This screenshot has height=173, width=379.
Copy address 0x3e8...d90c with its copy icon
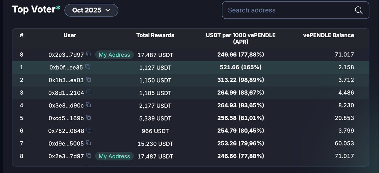click(89, 105)
